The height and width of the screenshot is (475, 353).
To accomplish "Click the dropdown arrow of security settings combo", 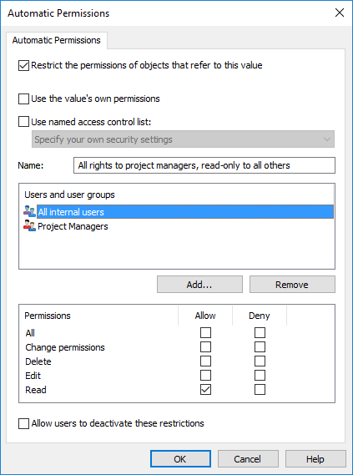I will 327,139.
